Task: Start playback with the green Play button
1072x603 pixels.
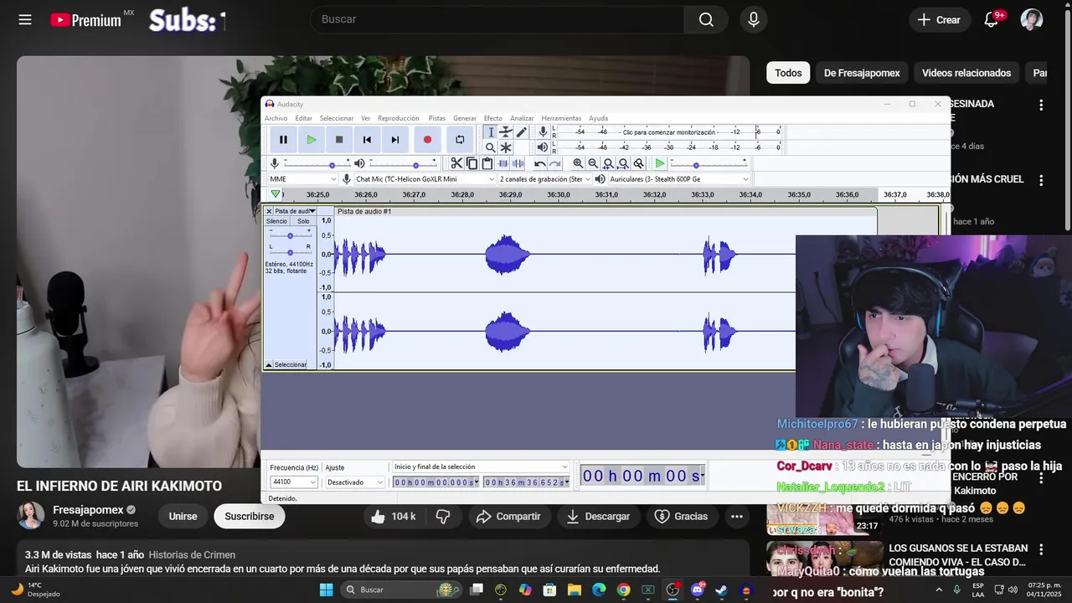Action: coord(312,140)
